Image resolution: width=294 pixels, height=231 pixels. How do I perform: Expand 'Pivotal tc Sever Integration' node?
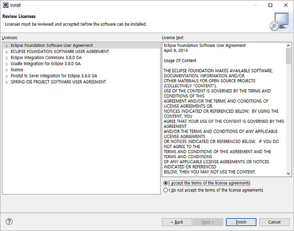pyautogui.click(x=7, y=76)
